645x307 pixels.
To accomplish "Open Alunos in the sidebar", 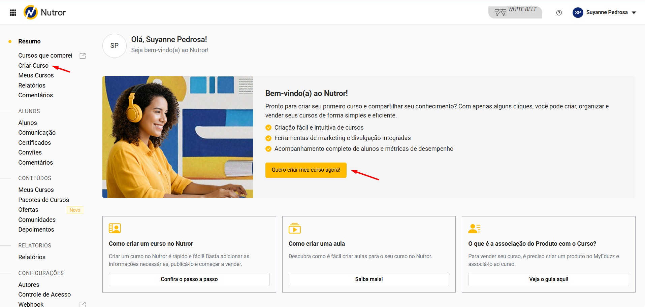I will (28, 123).
